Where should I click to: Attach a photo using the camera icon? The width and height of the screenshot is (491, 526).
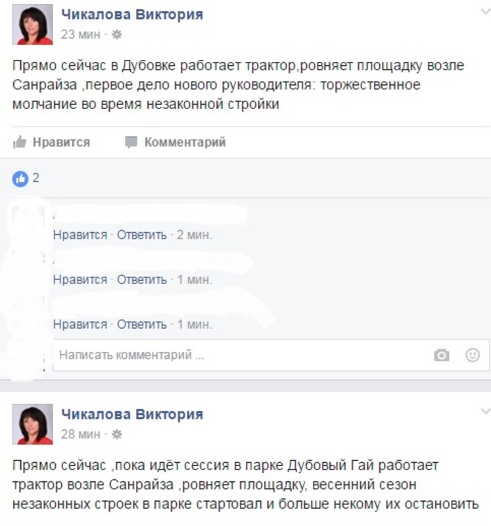pyautogui.click(x=441, y=355)
